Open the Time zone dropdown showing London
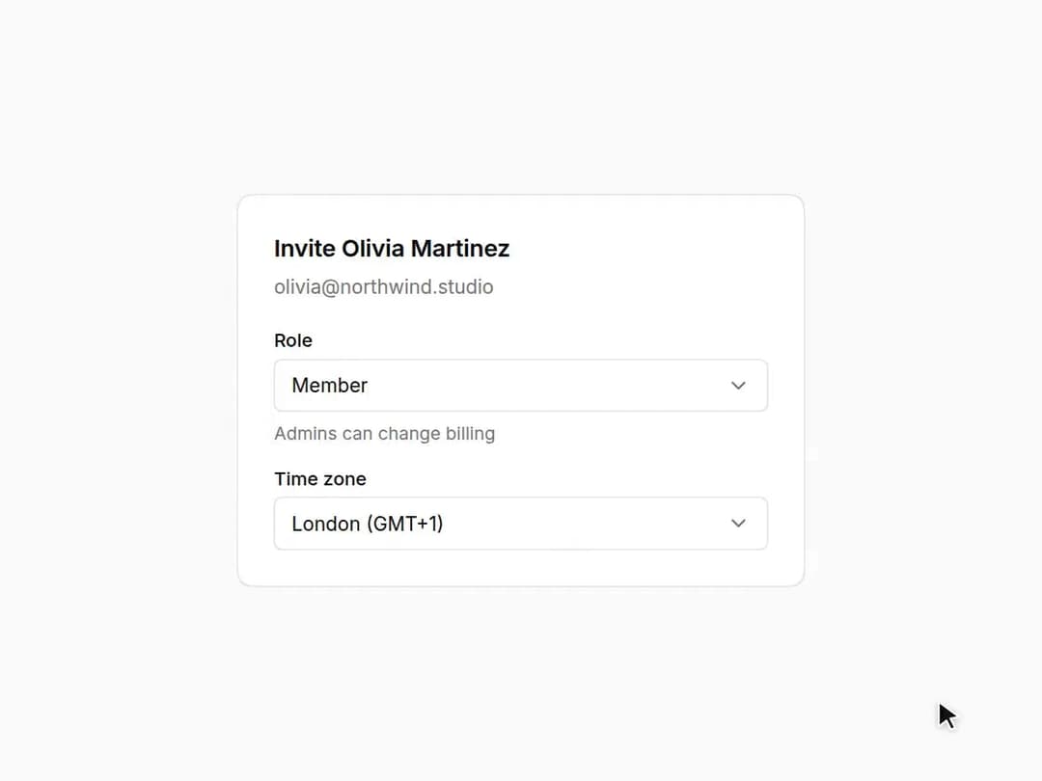This screenshot has height=781, width=1042. tap(521, 524)
